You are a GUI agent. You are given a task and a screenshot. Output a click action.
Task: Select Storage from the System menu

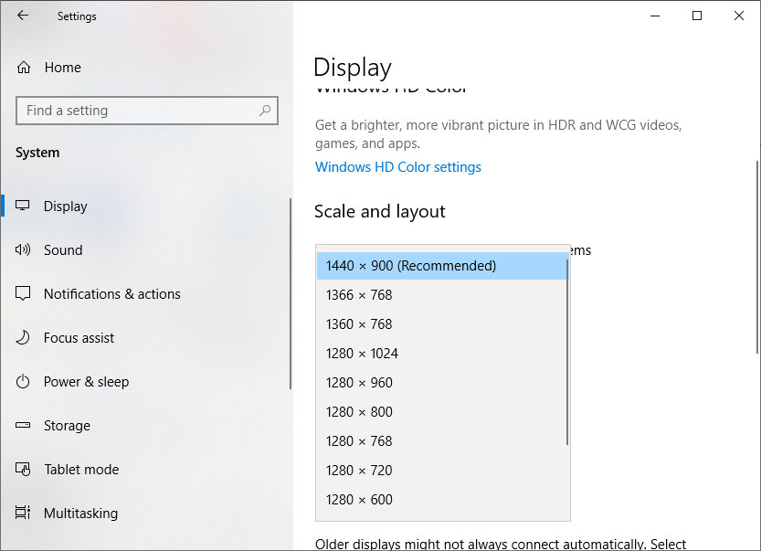66,425
